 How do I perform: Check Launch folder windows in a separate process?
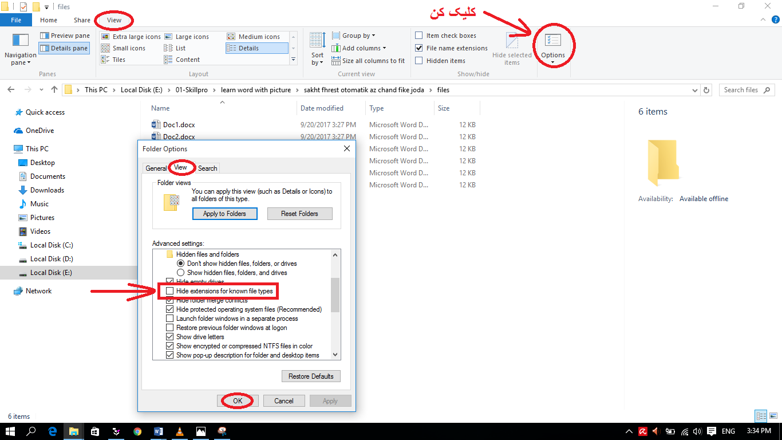(169, 319)
